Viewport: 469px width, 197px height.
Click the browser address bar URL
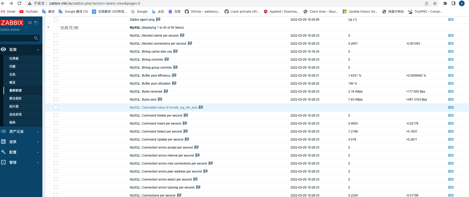(95, 3)
